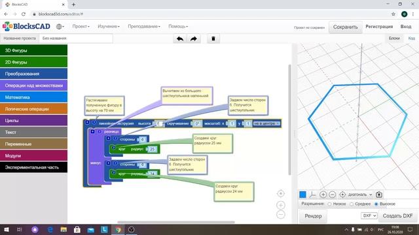Click the radius value 25 field
This screenshot has width=419, height=235.
click(x=152, y=149)
